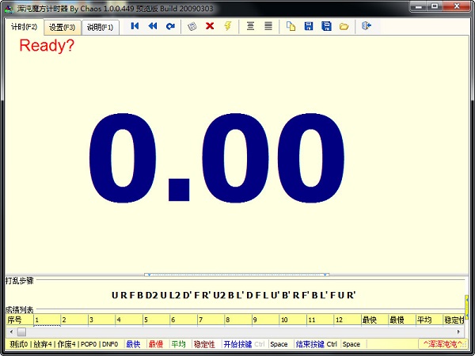Jump to first record toolbar icon
Viewport: 475px width, 356px height.
(135, 26)
